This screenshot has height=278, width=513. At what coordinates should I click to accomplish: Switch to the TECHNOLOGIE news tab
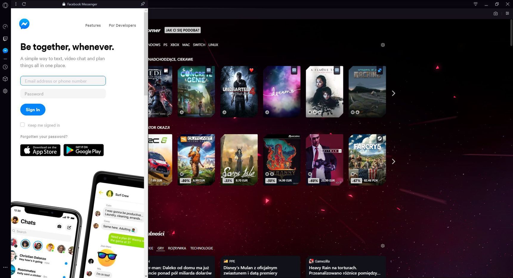pos(202,248)
